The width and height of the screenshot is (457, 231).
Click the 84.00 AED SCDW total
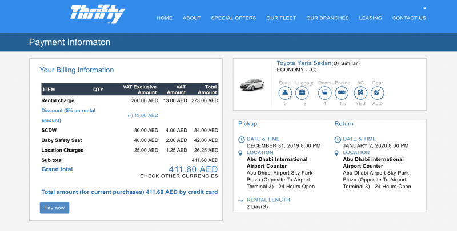coord(206,131)
